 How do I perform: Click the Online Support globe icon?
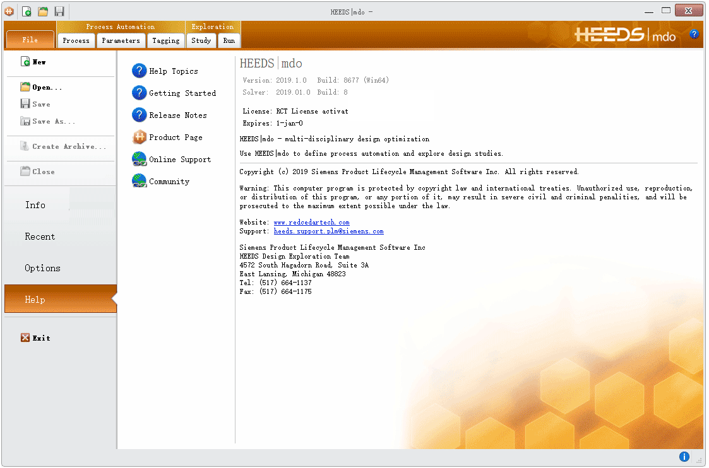point(140,159)
